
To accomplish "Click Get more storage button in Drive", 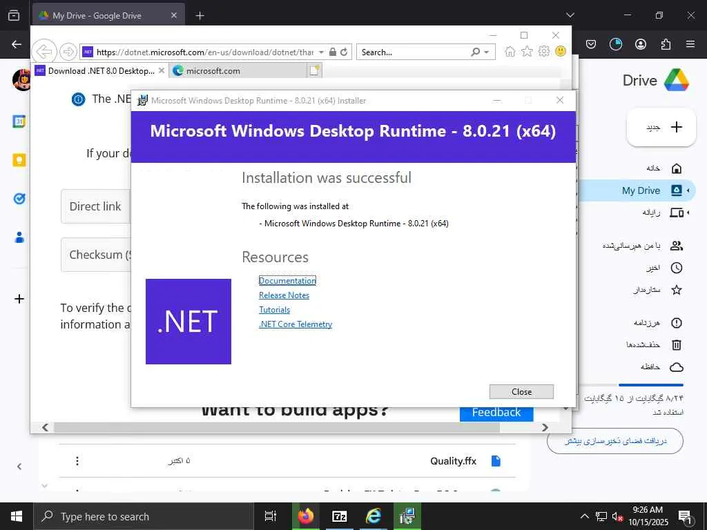I will (x=615, y=441).
